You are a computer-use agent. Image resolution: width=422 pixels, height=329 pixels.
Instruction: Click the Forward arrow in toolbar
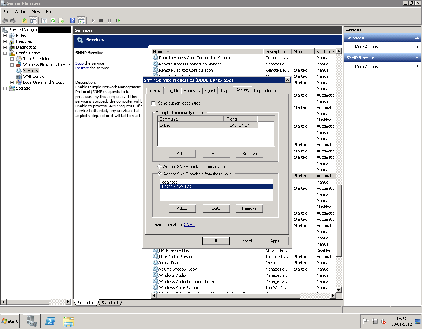pos(13,20)
